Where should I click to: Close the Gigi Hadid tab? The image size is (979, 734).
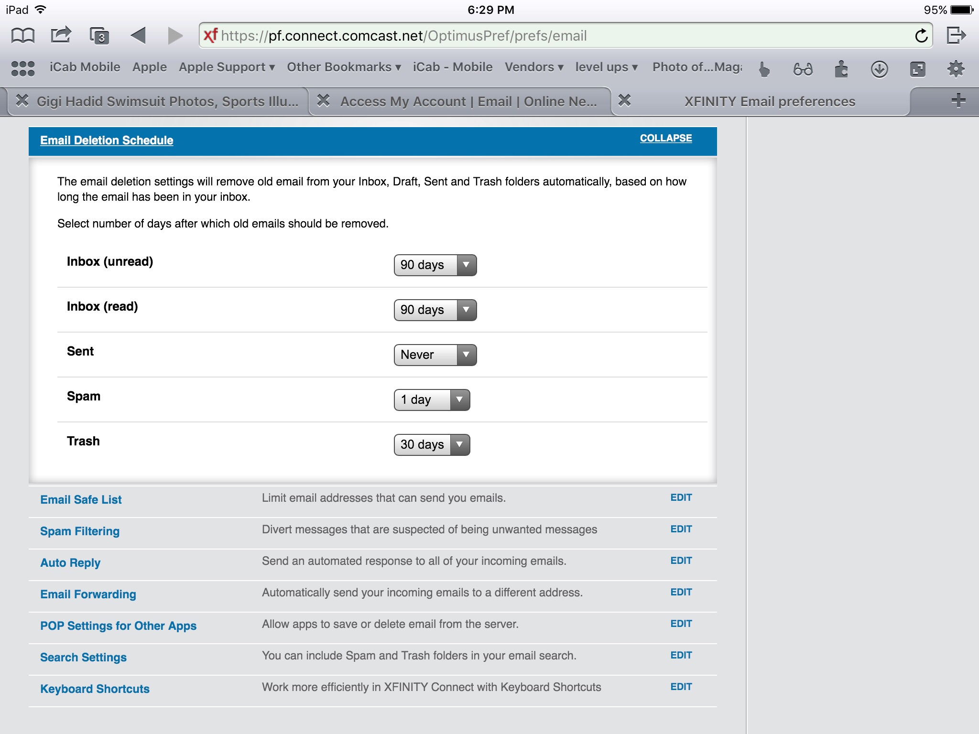[x=22, y=101]
